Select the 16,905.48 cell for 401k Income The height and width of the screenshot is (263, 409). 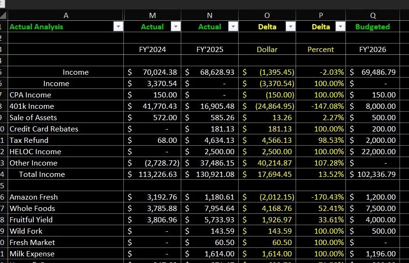[210, 106]
